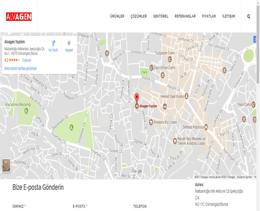Click the İSMİNİZ field label
Viewport: 260px width, 211px height.
tap(19, 207)
